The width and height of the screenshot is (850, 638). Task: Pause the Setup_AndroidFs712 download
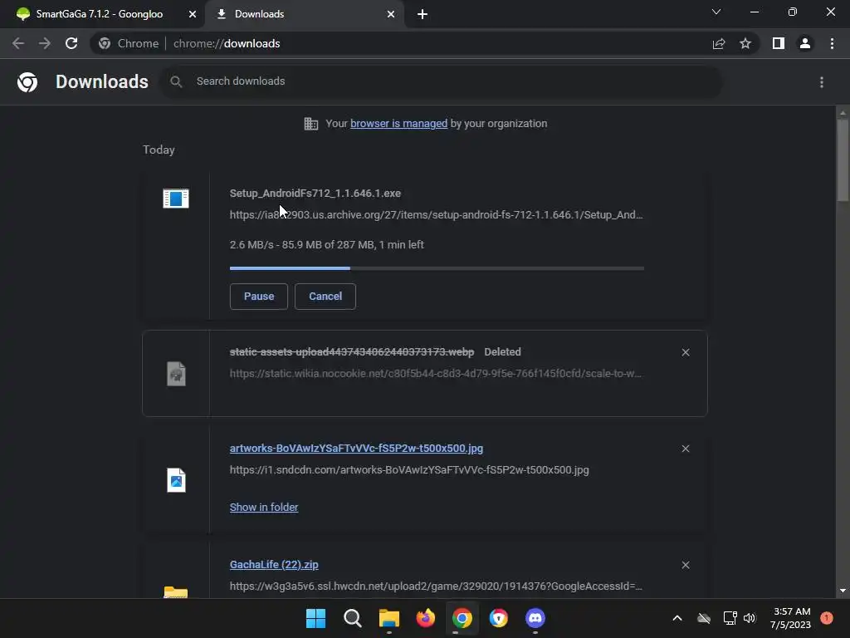tap(259, 297)
